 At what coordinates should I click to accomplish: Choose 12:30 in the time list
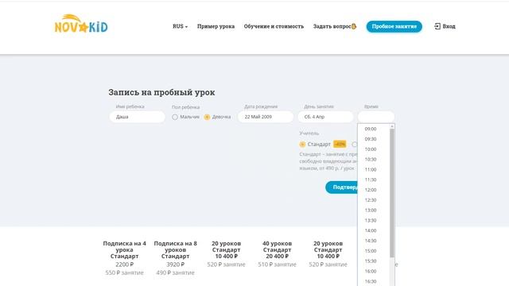click(371, 200)
